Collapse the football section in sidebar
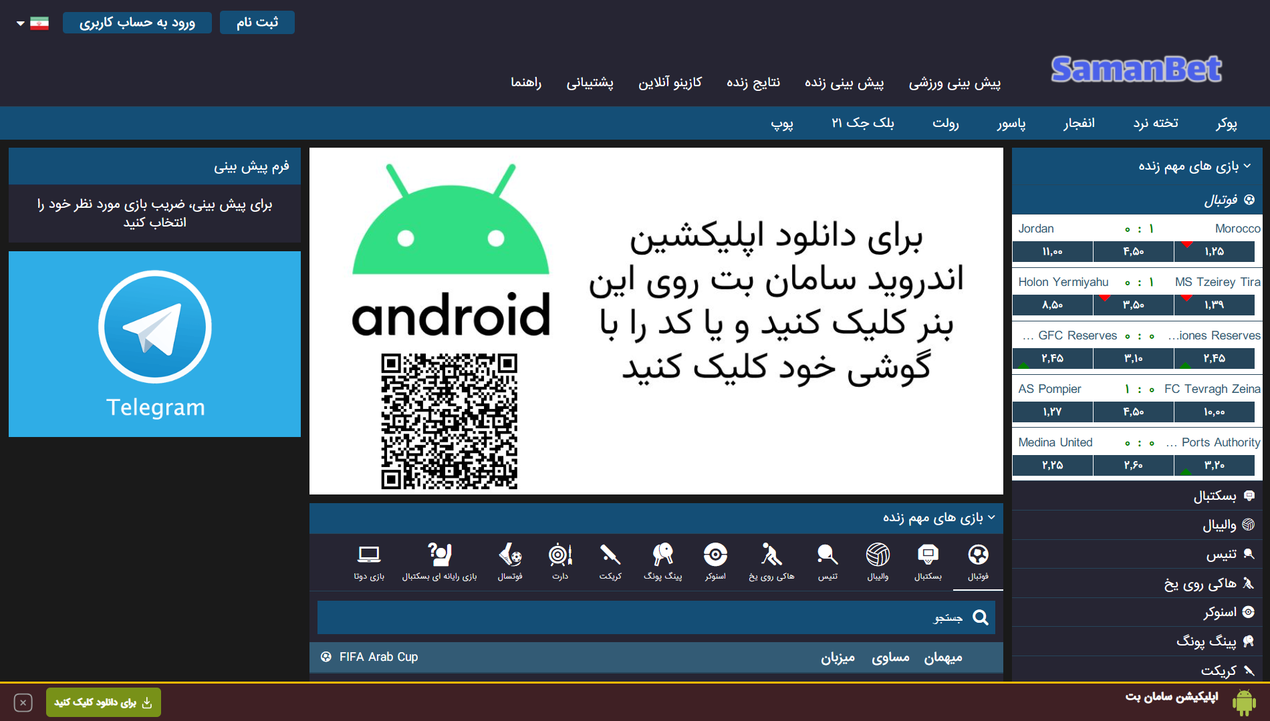The height and width of the screenshot is (721, 1270). [x=1137, y=200]
